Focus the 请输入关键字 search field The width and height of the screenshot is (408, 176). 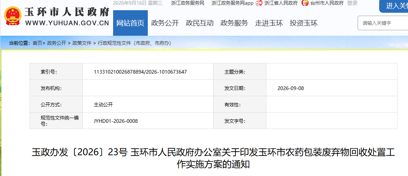click(383, 23)
